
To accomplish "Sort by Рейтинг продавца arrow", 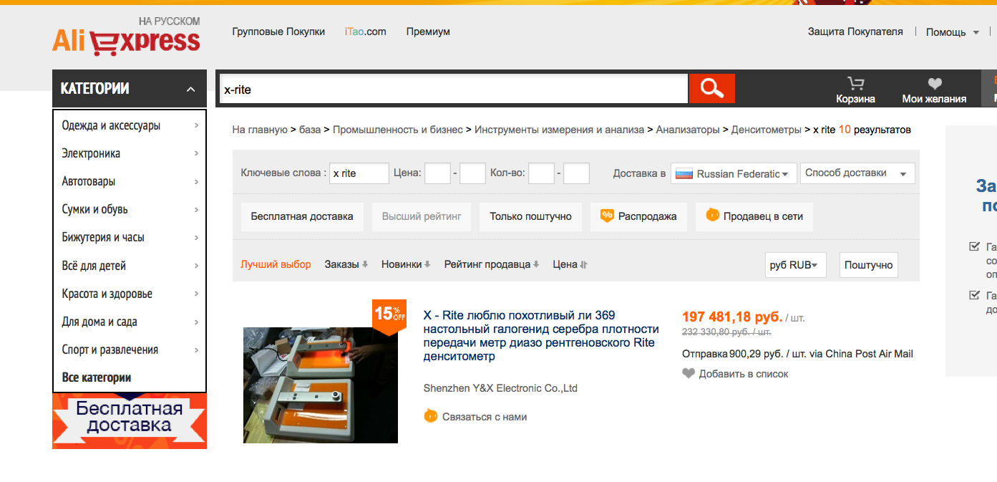I will (x=536, y=264).
